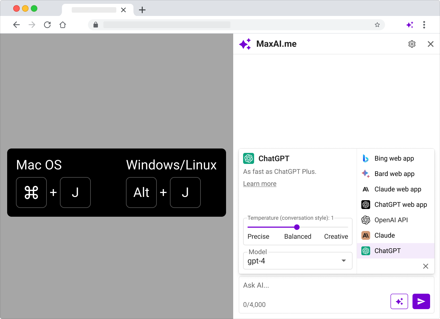Send message with purple arrow button
The height and width of the screenshot is (319, 440).
point(421,301)
